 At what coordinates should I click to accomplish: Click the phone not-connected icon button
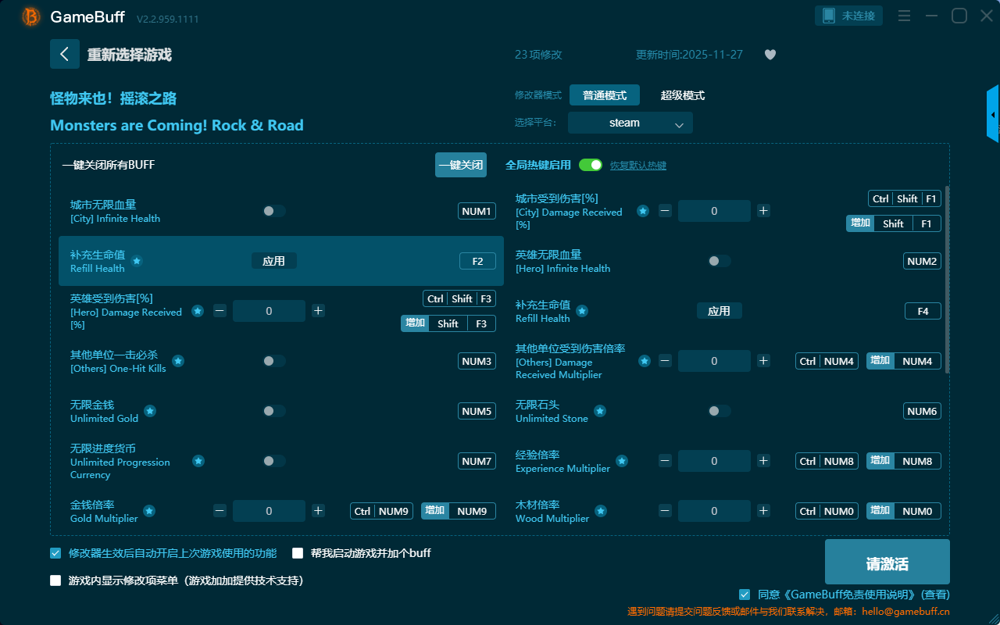pos(849,16)
